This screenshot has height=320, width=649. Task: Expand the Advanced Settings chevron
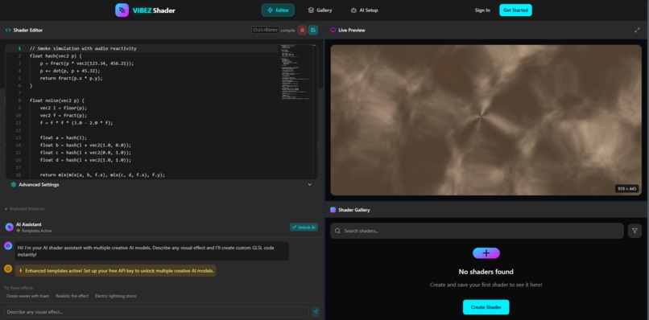coord(309,185)
